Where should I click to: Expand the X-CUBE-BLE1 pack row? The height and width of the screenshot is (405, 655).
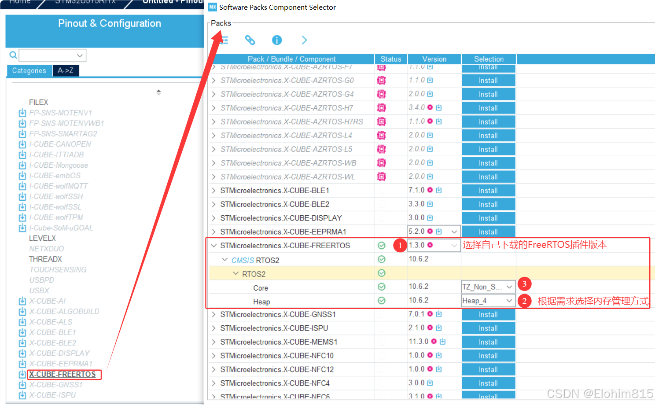[214, 191]
